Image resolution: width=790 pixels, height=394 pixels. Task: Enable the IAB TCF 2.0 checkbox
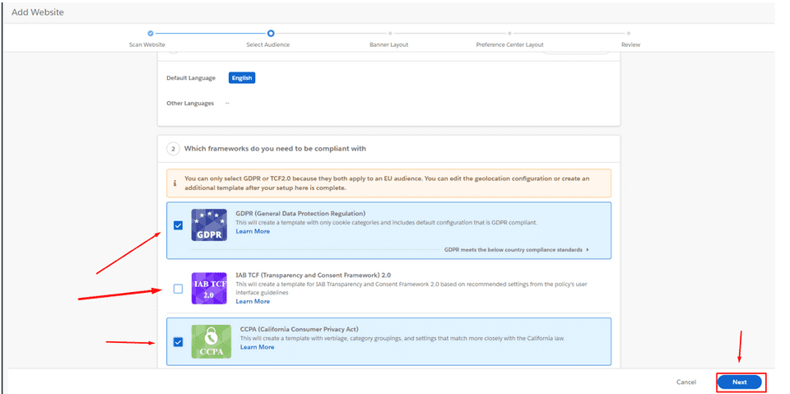tap(178, 289)
